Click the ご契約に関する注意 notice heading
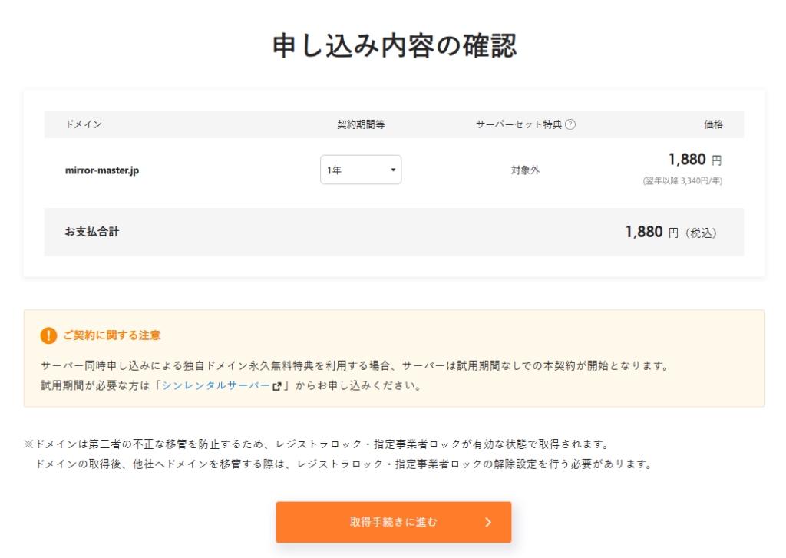The width and height of the screenshot is (786, 558). [x=111, y=335]
